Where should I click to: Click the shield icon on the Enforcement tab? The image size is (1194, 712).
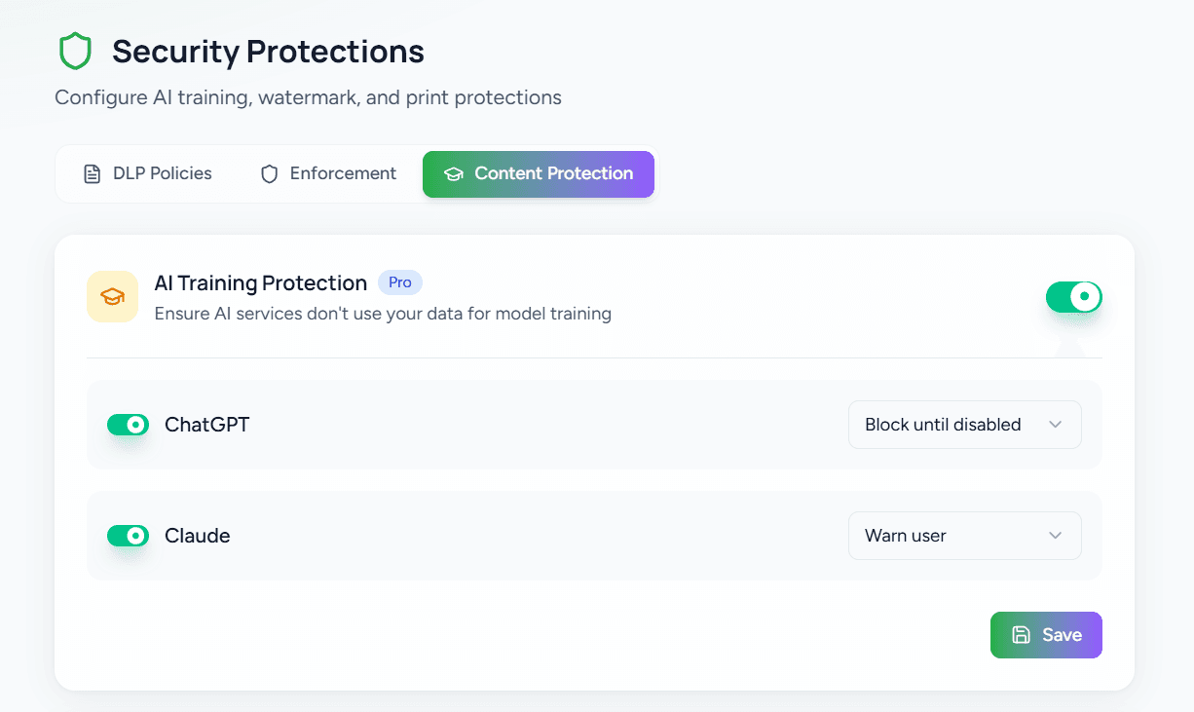(268, 173)
